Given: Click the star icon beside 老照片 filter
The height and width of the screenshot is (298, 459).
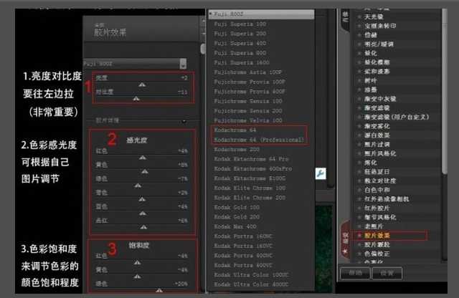Looking at the screenshot, I should point(359,224).
